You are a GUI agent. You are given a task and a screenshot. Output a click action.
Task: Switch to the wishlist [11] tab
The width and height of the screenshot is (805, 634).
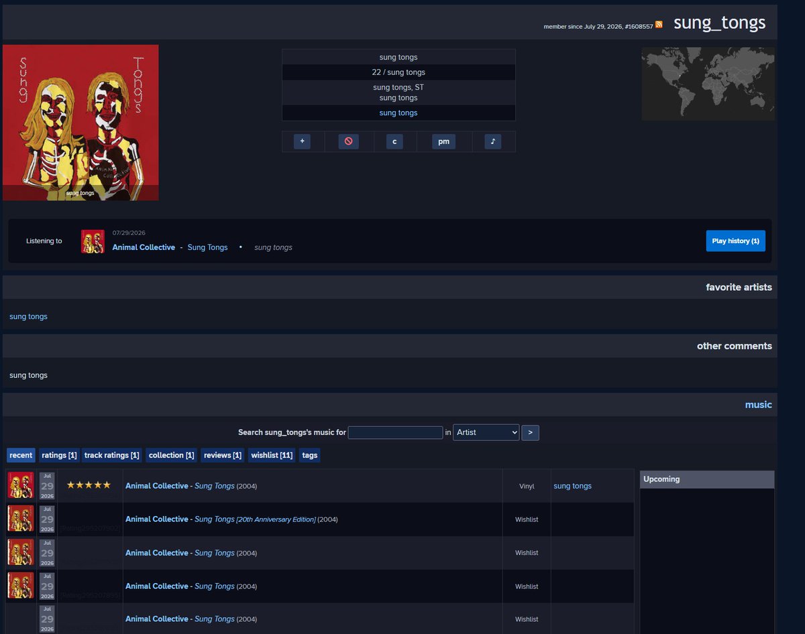tap(272, 455)
